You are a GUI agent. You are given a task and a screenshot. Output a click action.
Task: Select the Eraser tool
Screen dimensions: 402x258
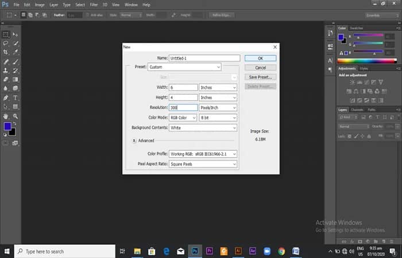click(x=6, y=79)
